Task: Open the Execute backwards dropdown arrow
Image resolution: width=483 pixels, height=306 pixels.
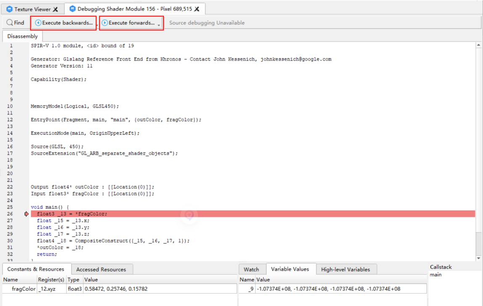Action: pos(96,25)
